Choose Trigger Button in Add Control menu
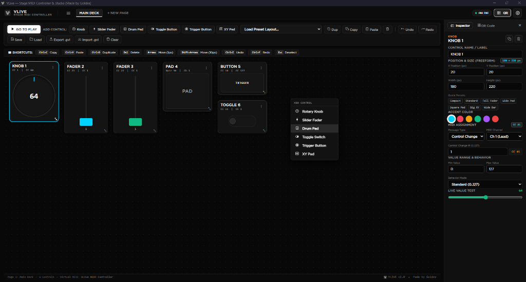 314,145
